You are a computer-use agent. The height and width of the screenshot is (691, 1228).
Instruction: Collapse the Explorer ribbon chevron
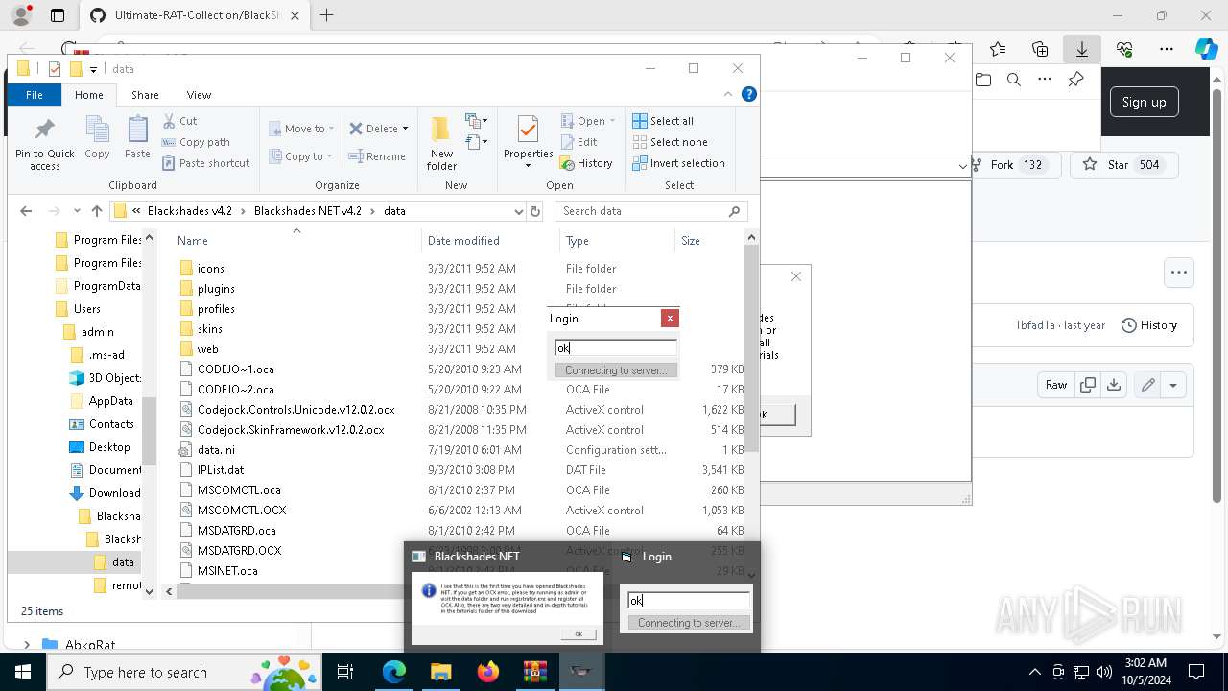[x=728, y=94]
